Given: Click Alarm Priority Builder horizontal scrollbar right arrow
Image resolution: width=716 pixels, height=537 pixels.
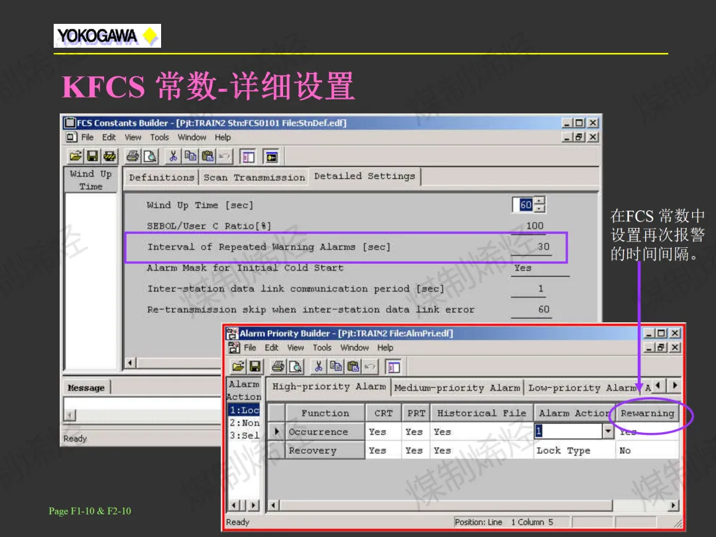Looking at the screenshot, I should [x=673, y=505].
